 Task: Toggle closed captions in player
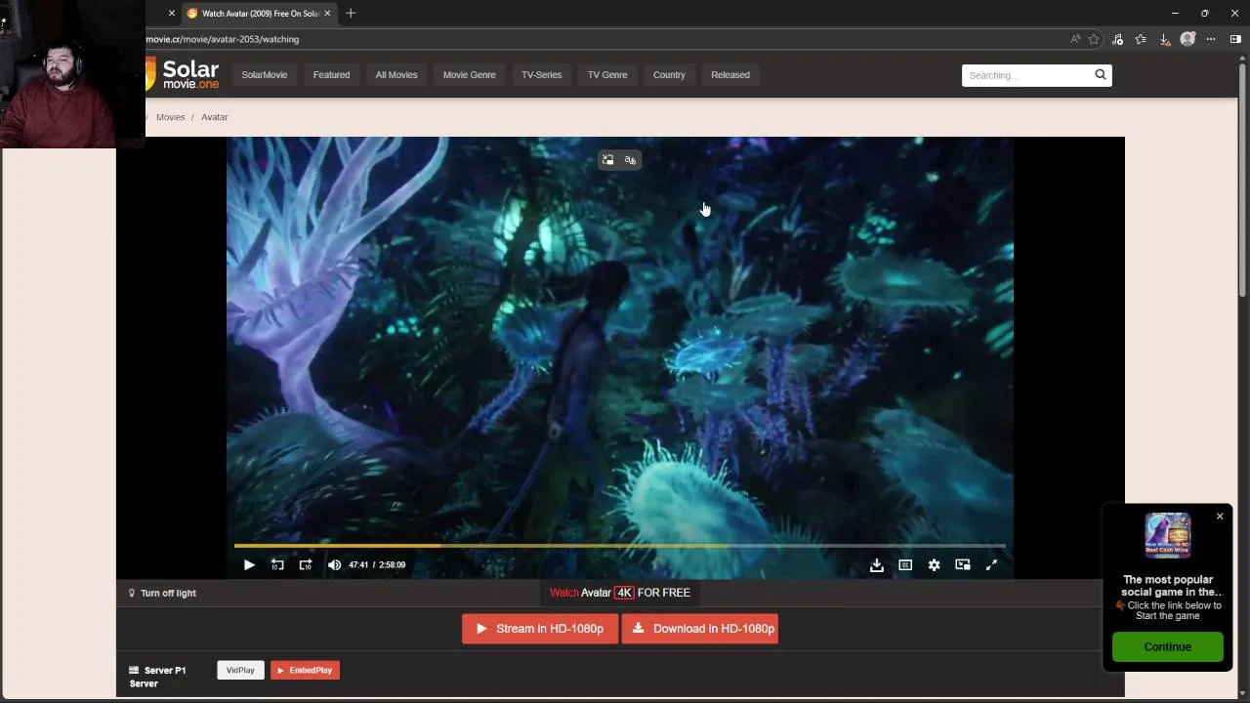905,564
